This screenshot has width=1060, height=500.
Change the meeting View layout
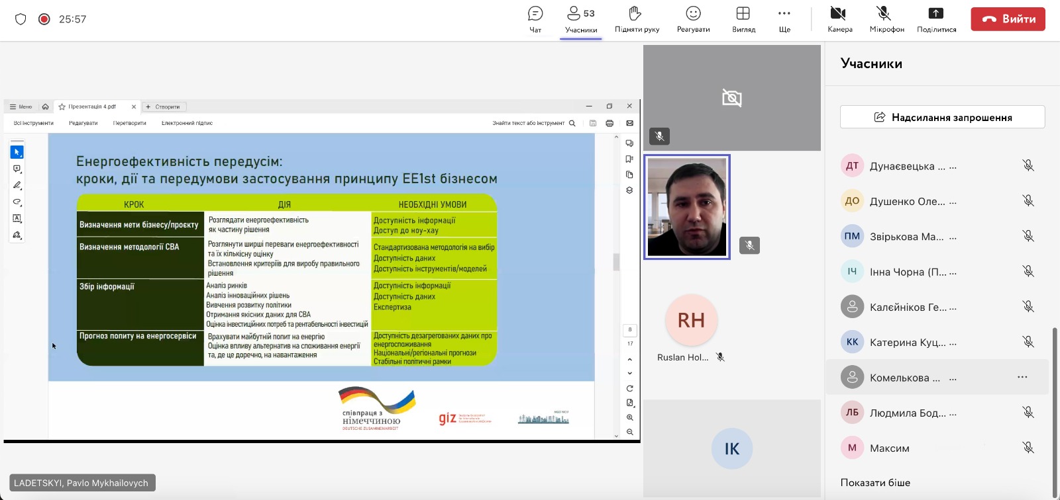743,19
